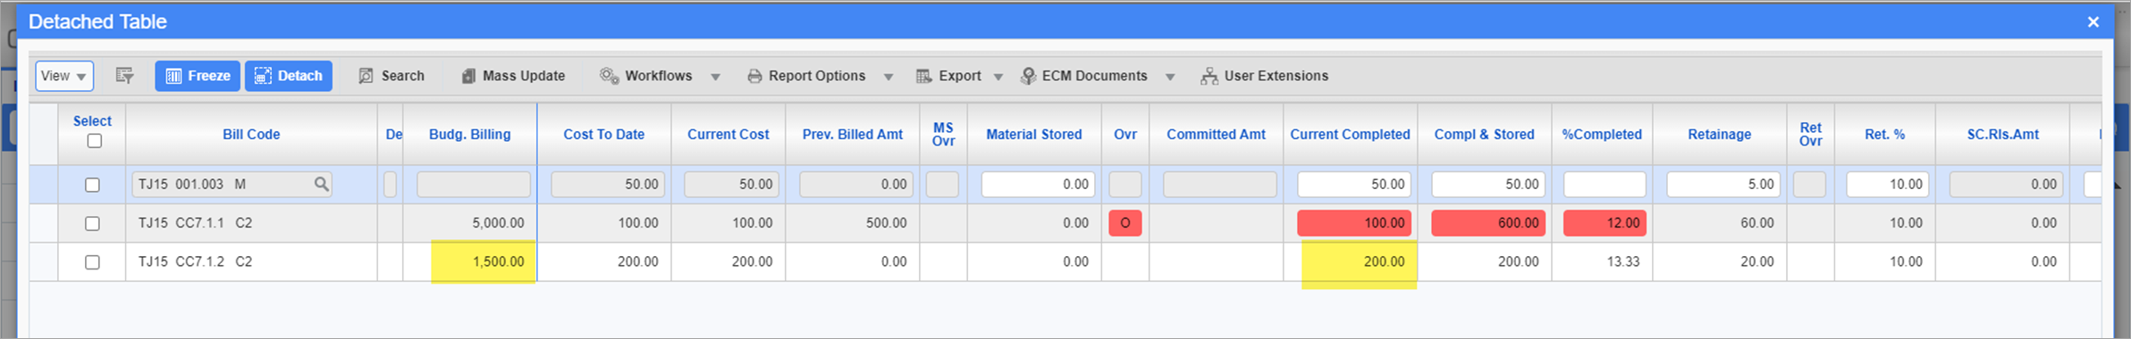Open User Extensions

[1264, 76]
